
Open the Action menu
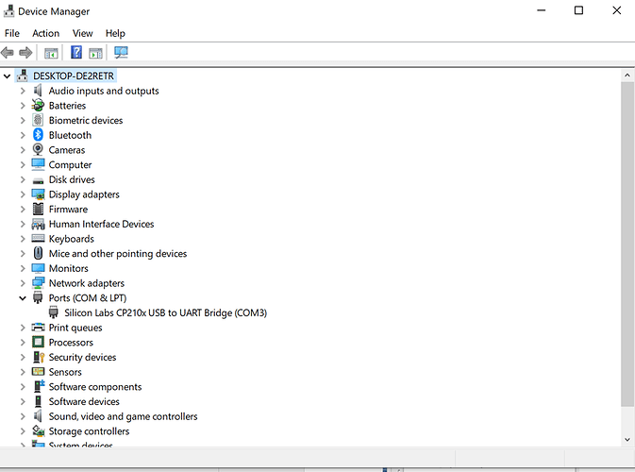click(x=45, y=33)
